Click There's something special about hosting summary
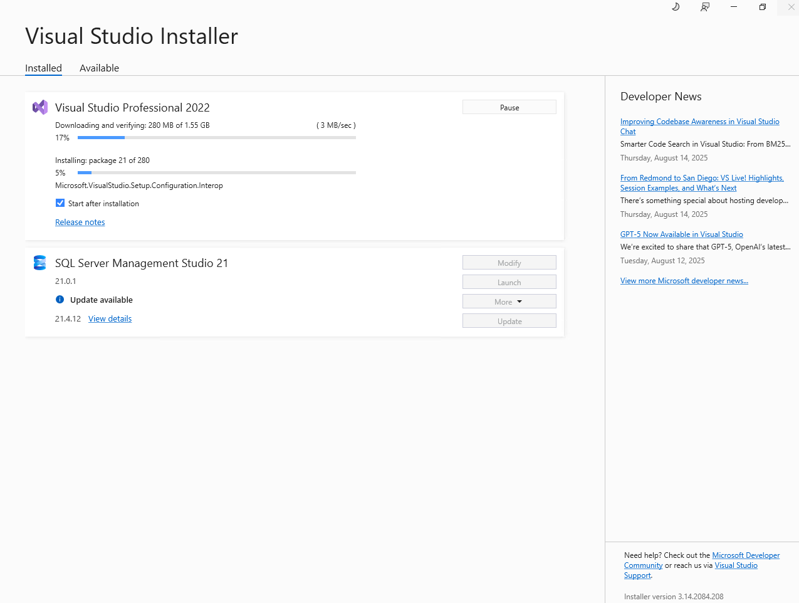This screenshot has width=799, height=603. [704, 201]
